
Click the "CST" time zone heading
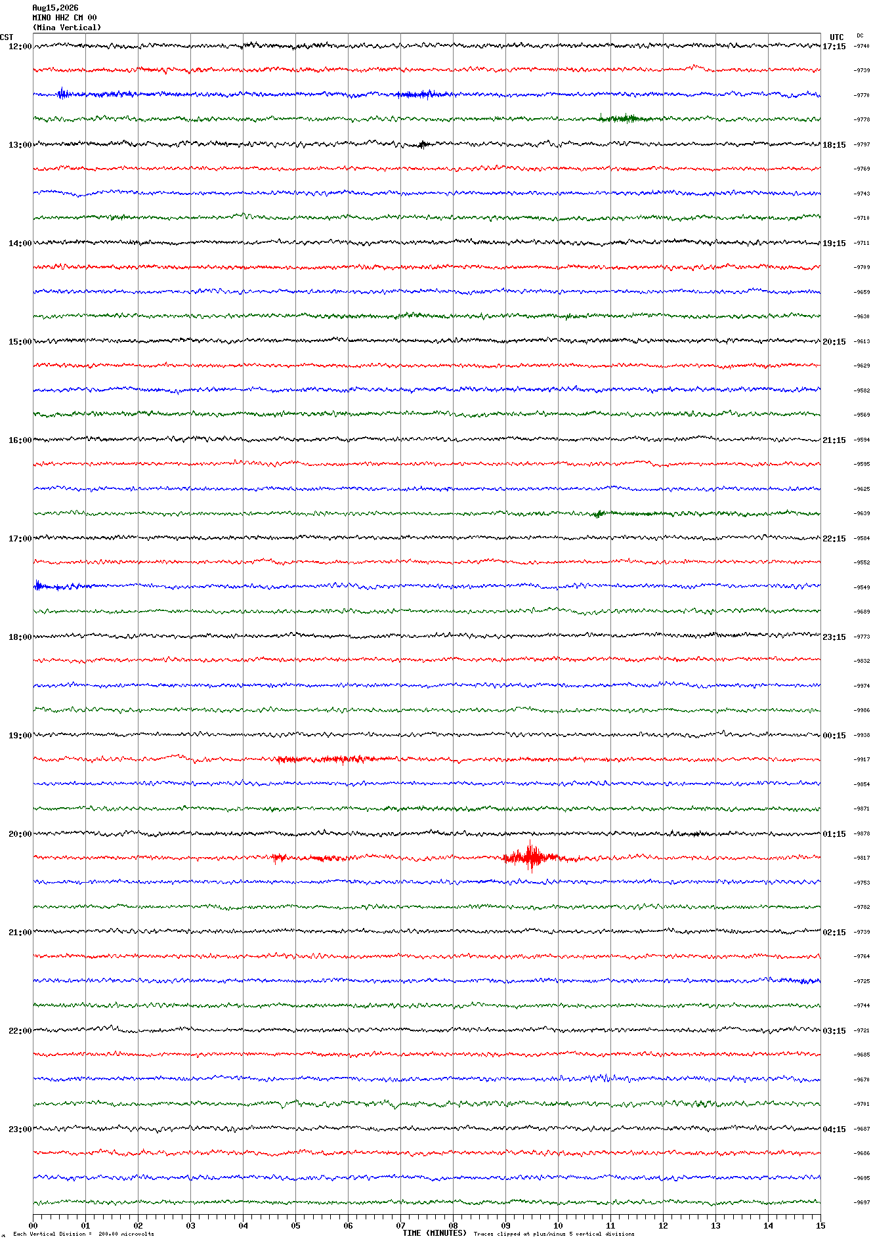pos(7,37)
